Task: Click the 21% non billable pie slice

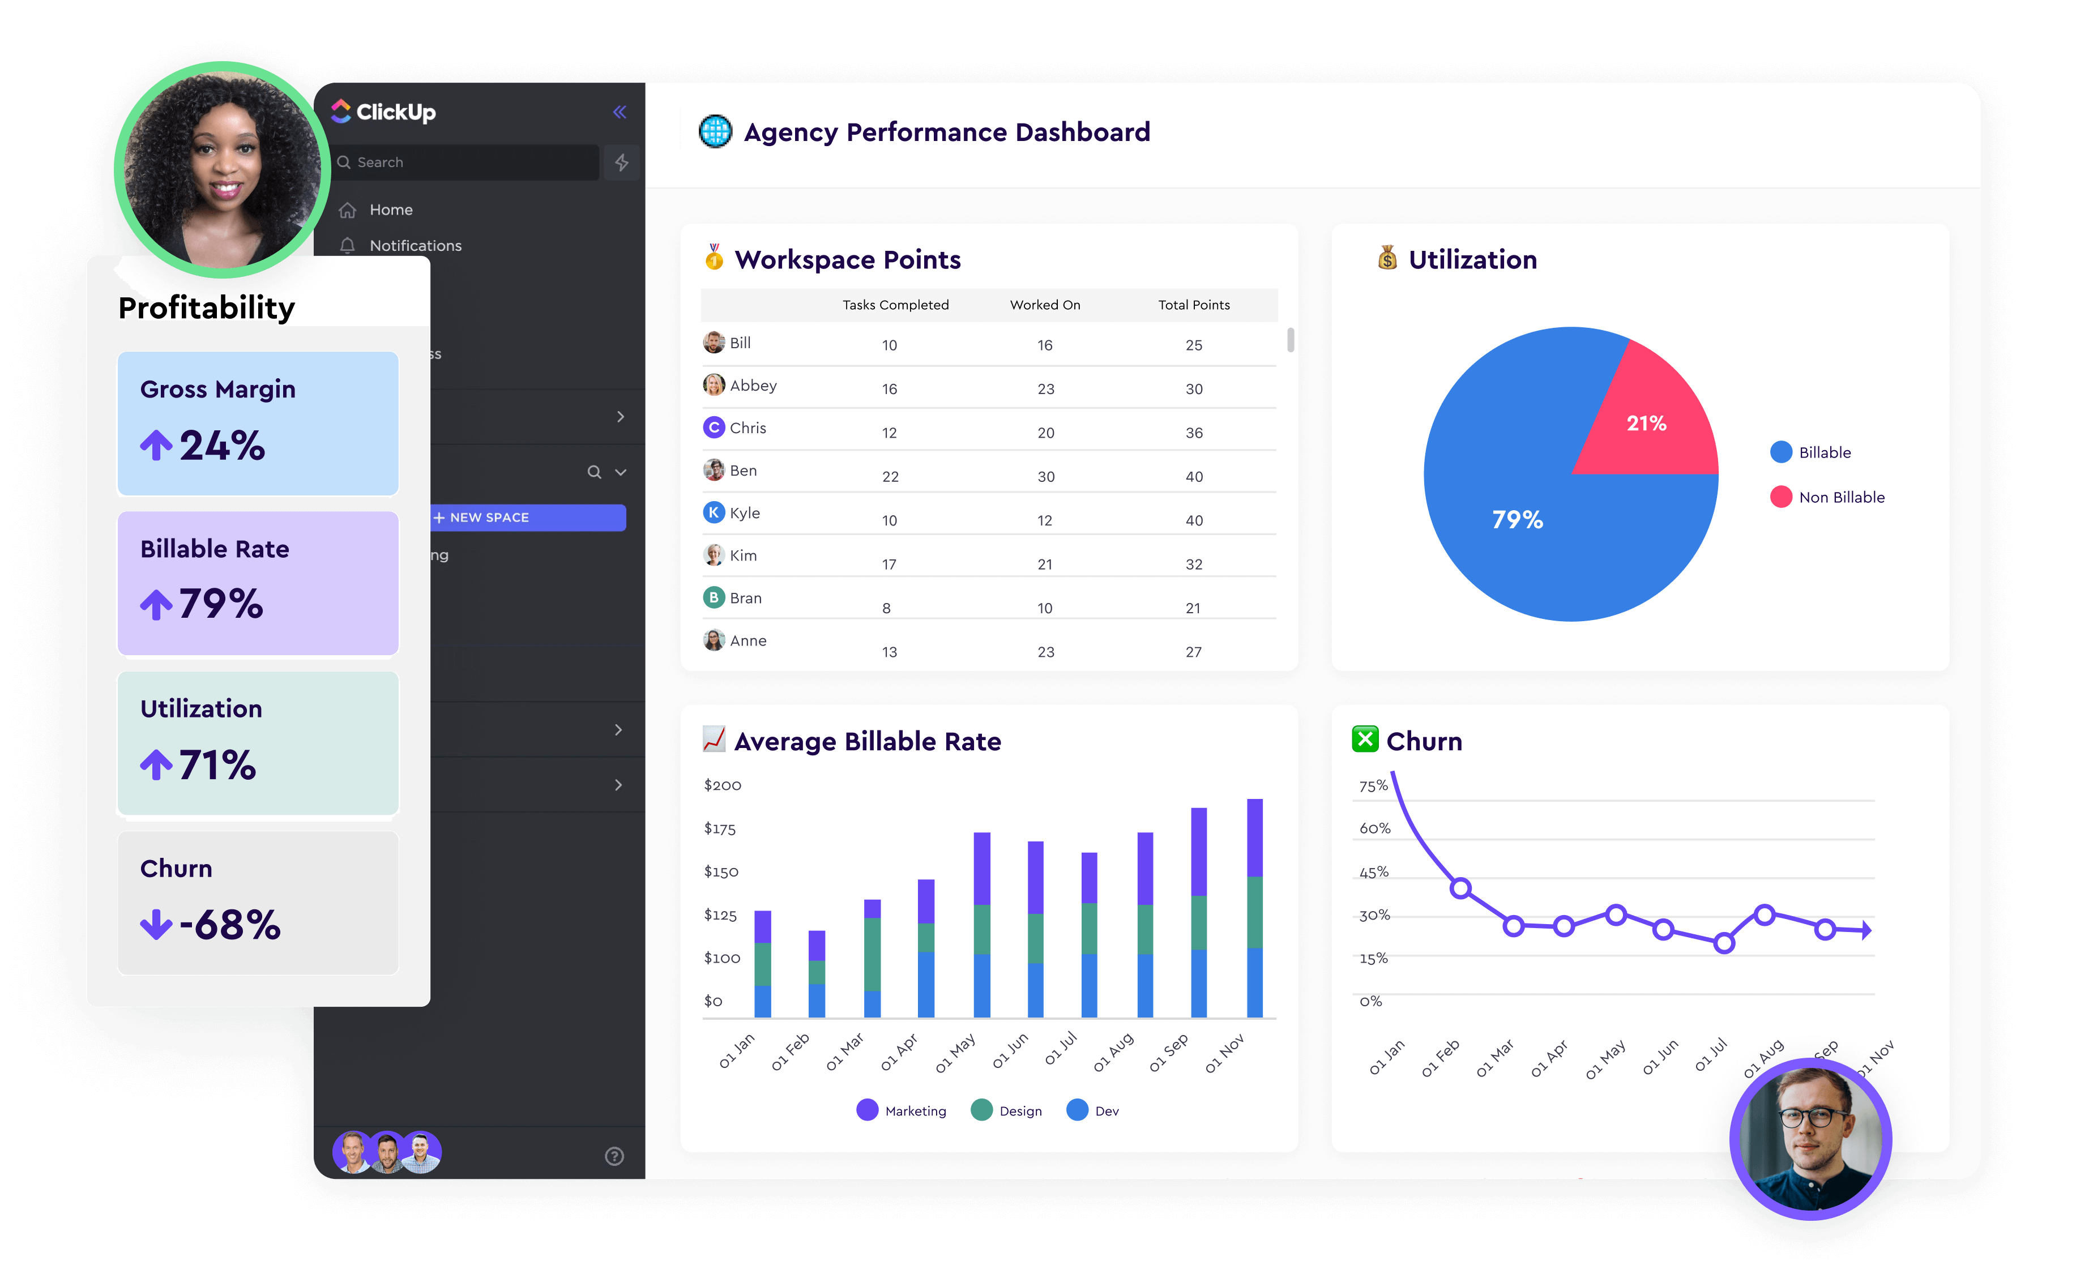Action: 1646,423
